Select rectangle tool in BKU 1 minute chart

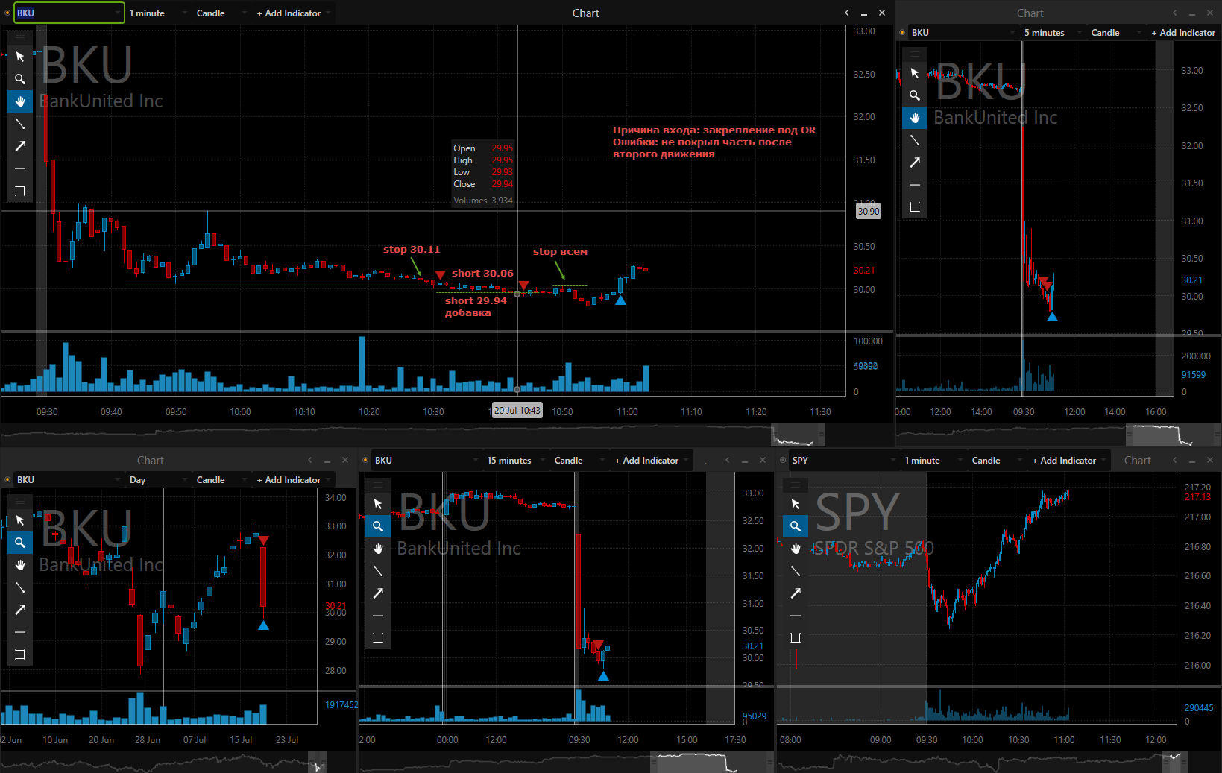tap(20, 191)
